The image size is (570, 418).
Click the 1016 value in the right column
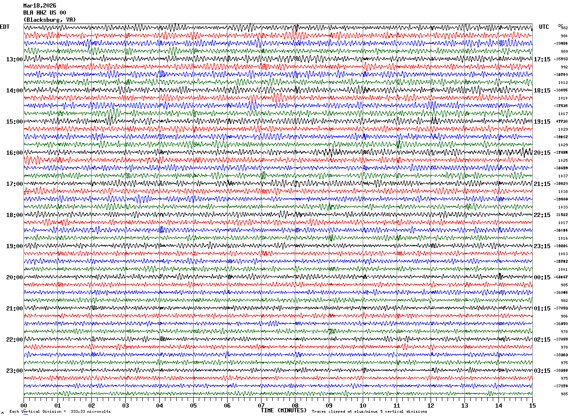(x=563, y=238)
